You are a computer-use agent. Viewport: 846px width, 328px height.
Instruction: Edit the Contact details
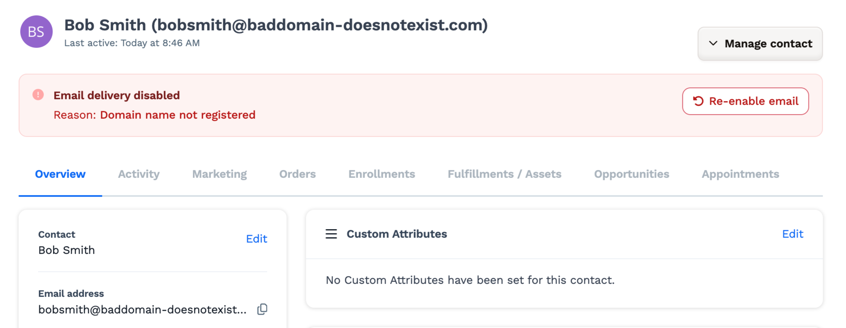(256, 238)
